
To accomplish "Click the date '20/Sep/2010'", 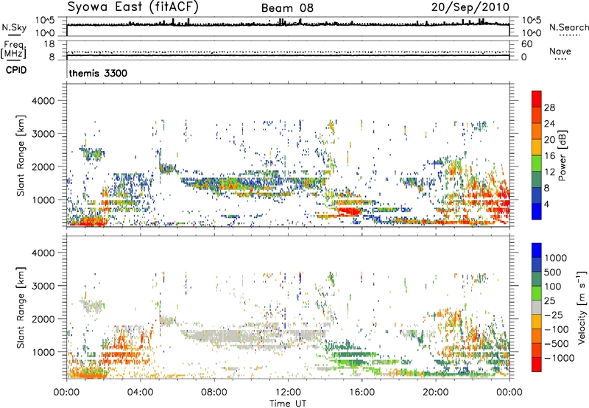I will point(470,7).
